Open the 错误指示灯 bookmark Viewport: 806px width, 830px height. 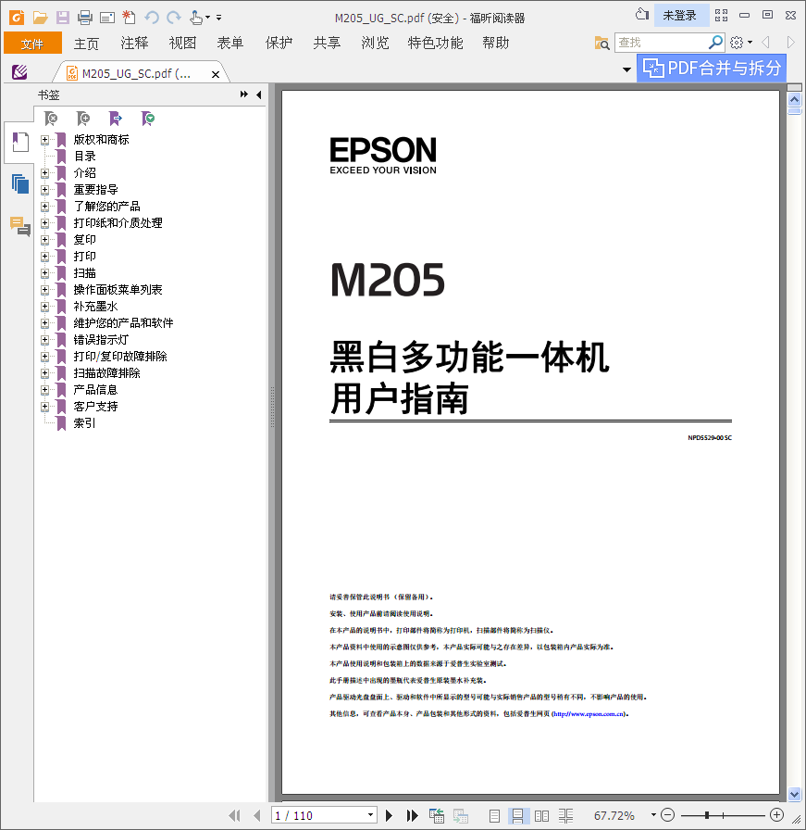(101, 340)
